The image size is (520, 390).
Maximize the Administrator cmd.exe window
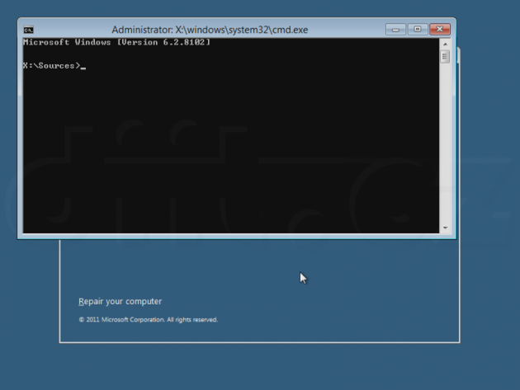(x=418, y=30)
